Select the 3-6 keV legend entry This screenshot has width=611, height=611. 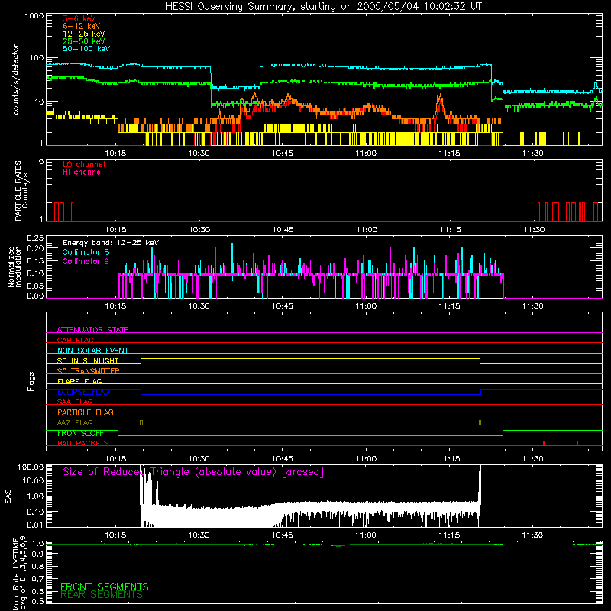79,18
